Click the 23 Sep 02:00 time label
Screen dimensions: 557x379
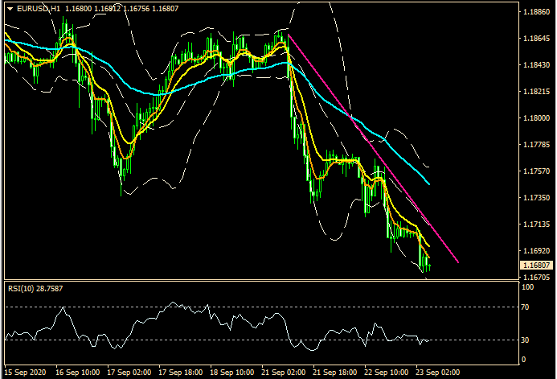coord(439,373)
